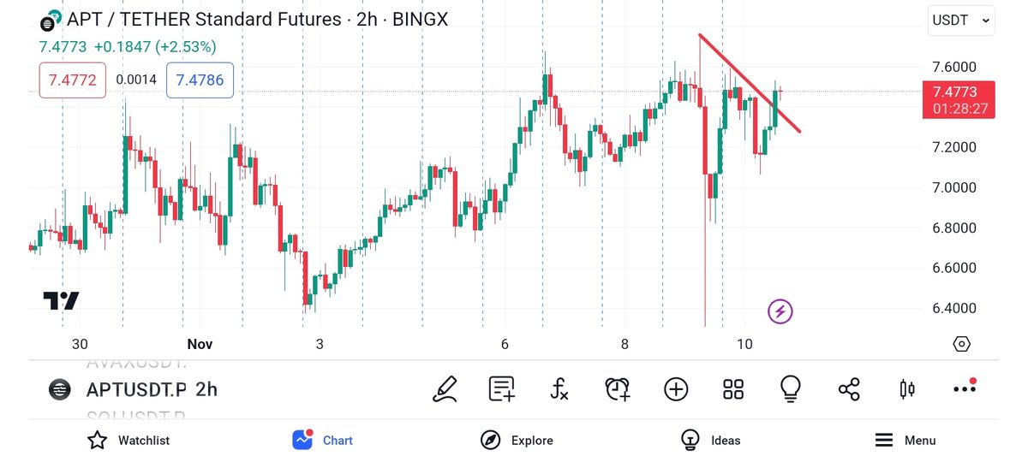Go to the Explore tab

coord(517,441)
